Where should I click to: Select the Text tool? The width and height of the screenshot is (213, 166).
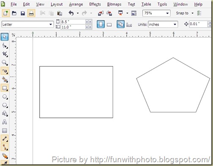(x=5, y=122)
